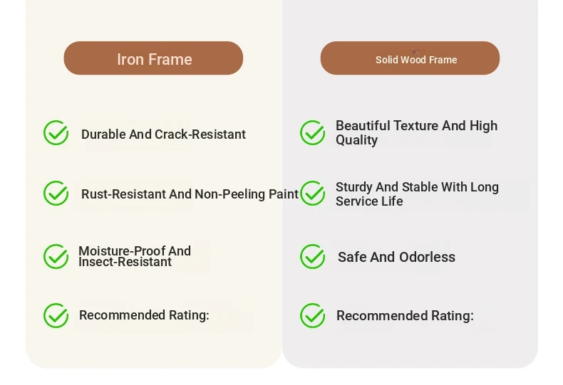Click the Iron Frame header pill
563x385 pixels.
[153, 58]
